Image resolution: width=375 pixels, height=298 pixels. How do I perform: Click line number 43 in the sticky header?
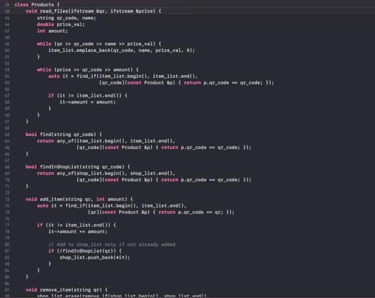7,11
